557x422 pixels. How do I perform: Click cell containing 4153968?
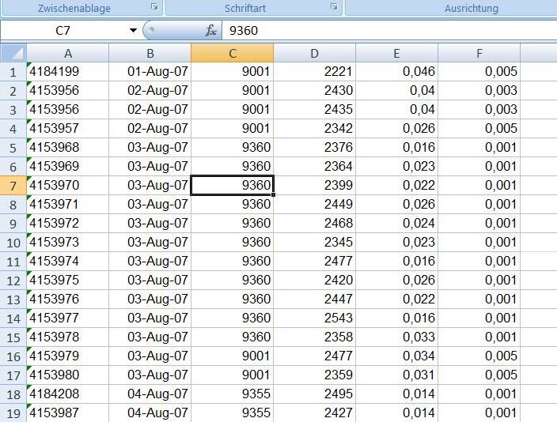point(68,148)
